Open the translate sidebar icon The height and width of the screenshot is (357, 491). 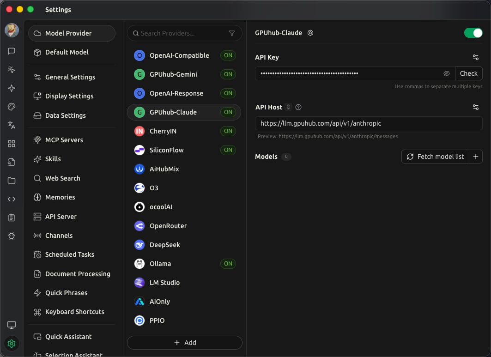coord(12,125)
